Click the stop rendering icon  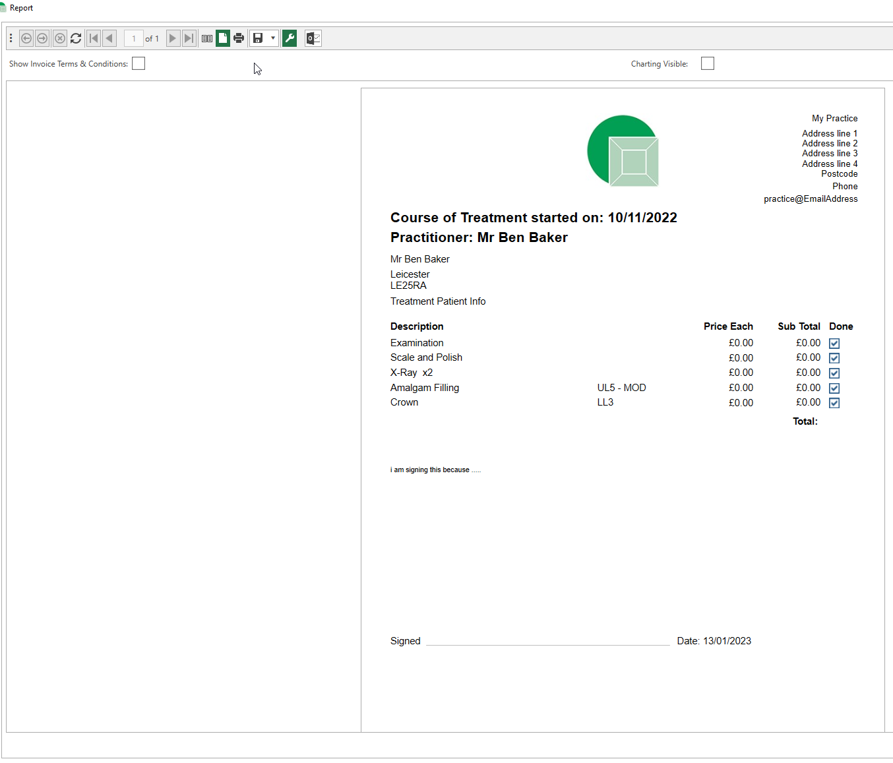tap(60, 38)
